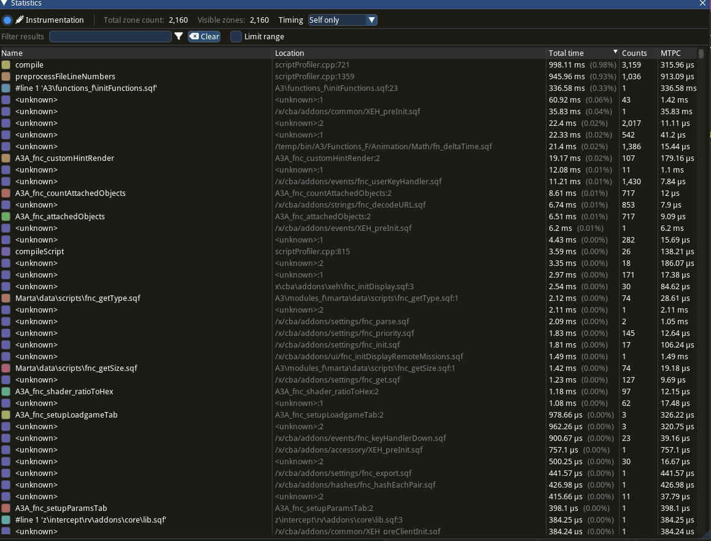The width and height of the screenshot is (711, 541).
Task: Open the Timing Self only dropdown
Action: pyautogui.click(x=341, y=20)
